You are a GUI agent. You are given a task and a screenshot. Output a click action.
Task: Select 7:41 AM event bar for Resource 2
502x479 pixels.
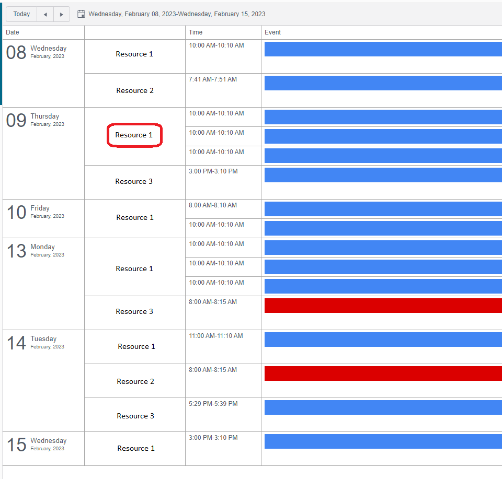[x=383, y=83]
